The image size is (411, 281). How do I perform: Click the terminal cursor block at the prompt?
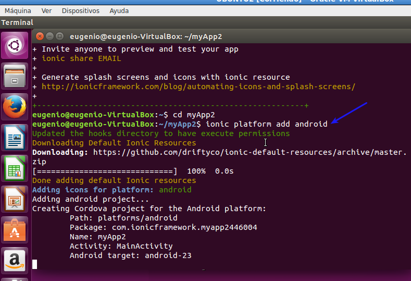coord(34,264)
